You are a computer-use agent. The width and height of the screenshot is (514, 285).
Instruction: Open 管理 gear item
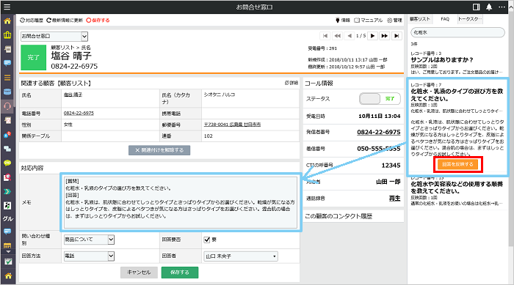[394, 21]
